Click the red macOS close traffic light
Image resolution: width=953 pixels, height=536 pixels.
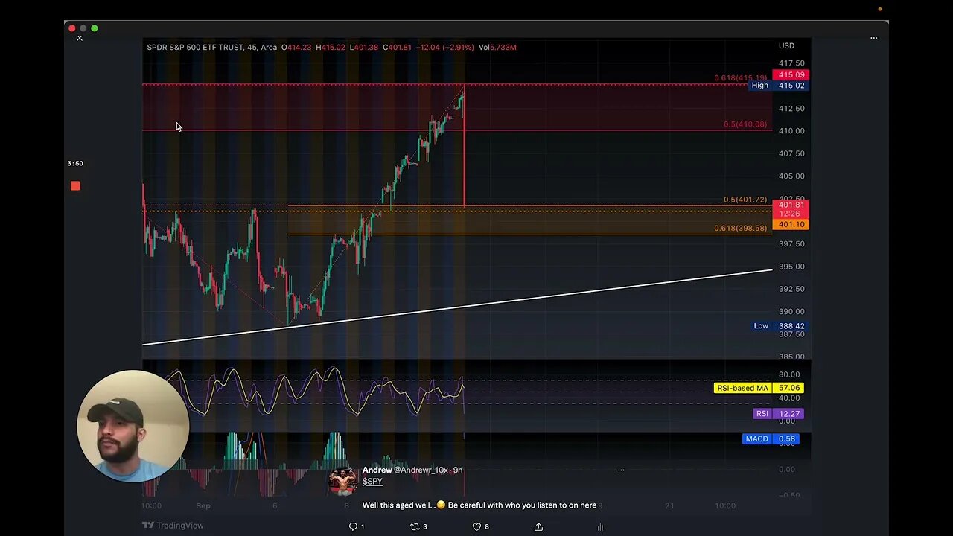coord(72,28)
